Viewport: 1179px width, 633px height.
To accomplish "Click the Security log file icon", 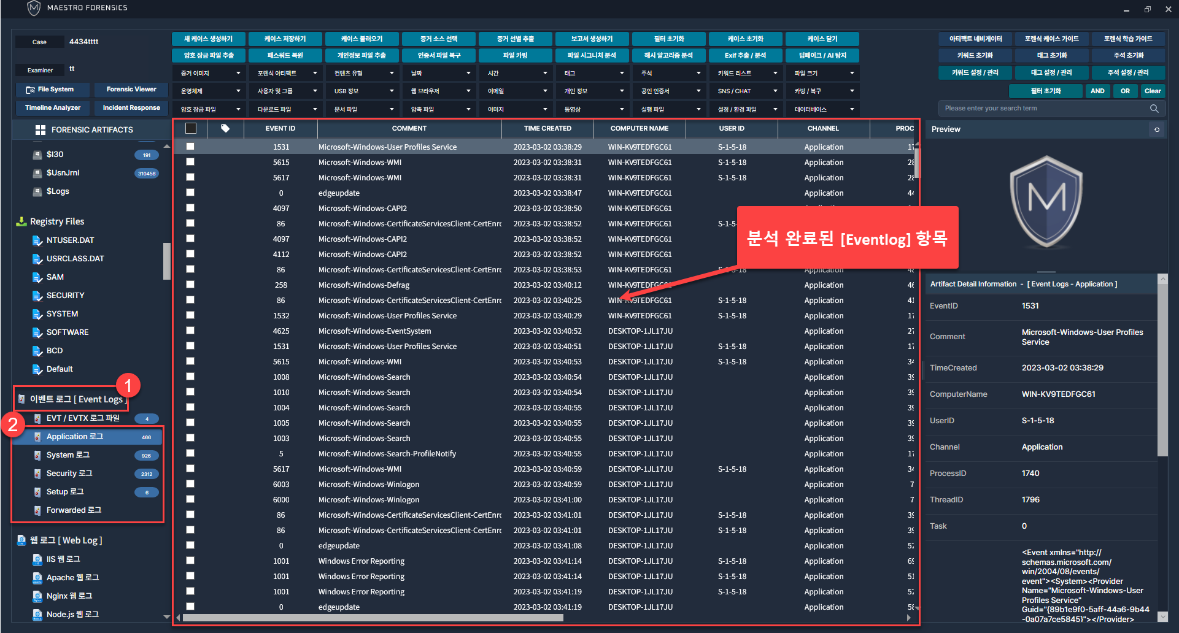I will [x=37, y=474].
